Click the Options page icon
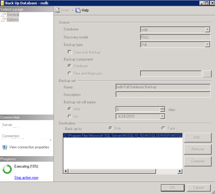Screen dimensions: 215x194 tap(3, 20)
